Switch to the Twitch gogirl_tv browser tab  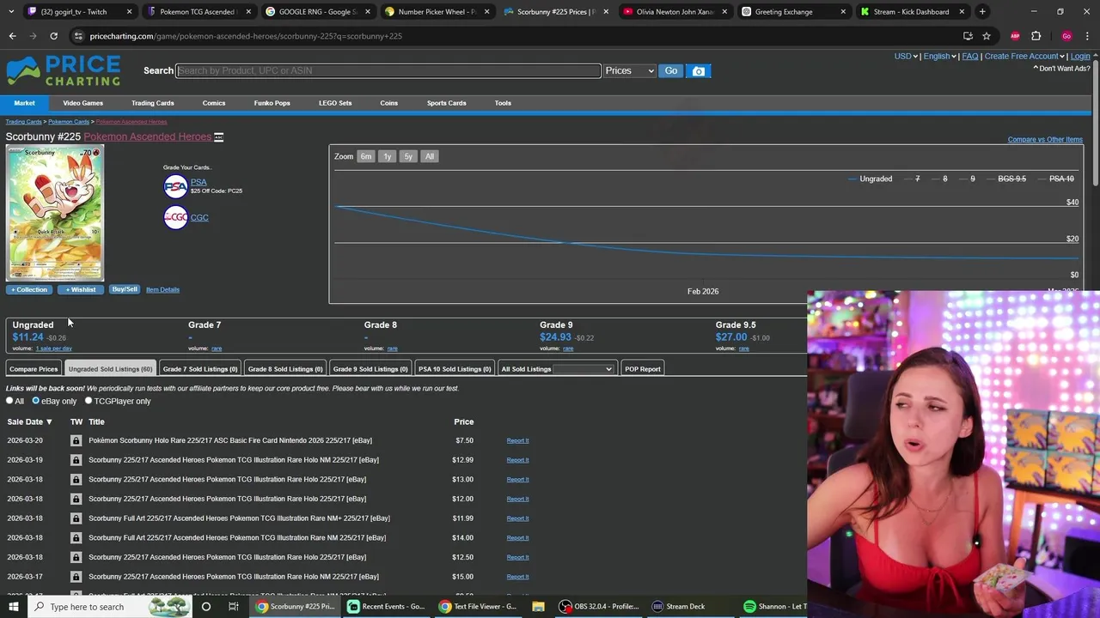point(77,12)
